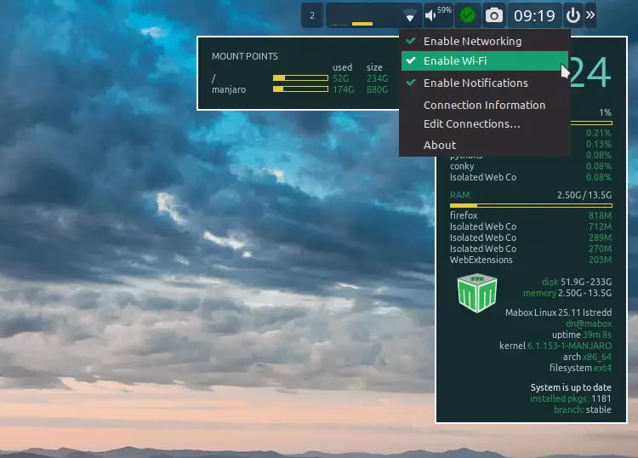Image resolution: width=638 pixels, height=458 pixels.
Task: Open the green update checker tray icon
Action: pyautogui.click(x=466, y=15)
